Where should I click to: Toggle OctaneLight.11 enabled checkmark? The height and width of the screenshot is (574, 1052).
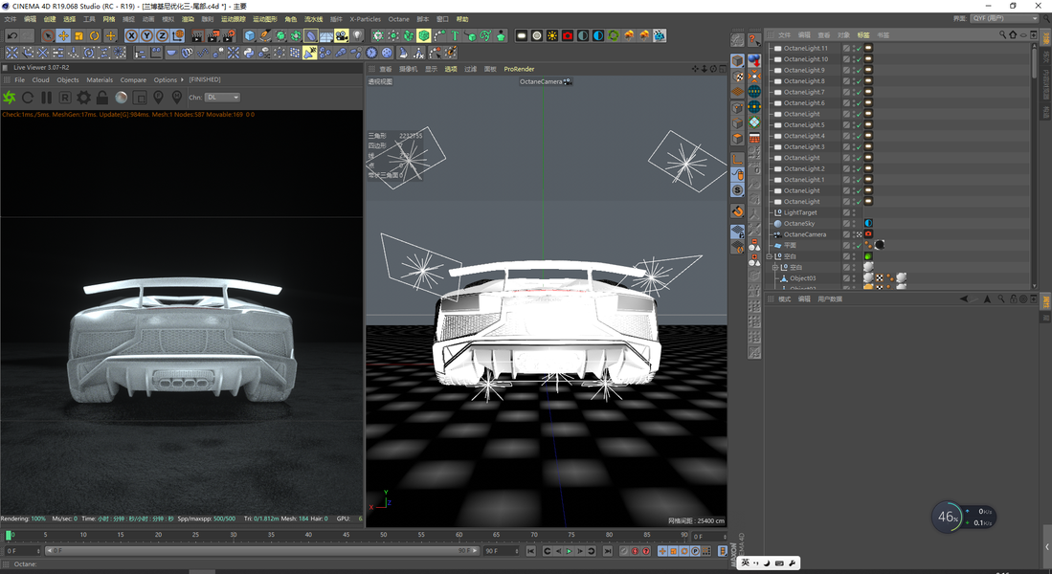pyautogui.click(x=857, y=48)
